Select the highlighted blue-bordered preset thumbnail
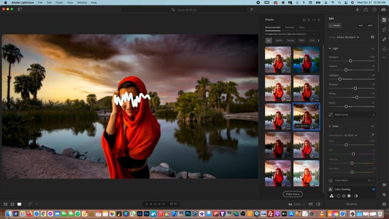The image size is (389, 219). [306, 116]
